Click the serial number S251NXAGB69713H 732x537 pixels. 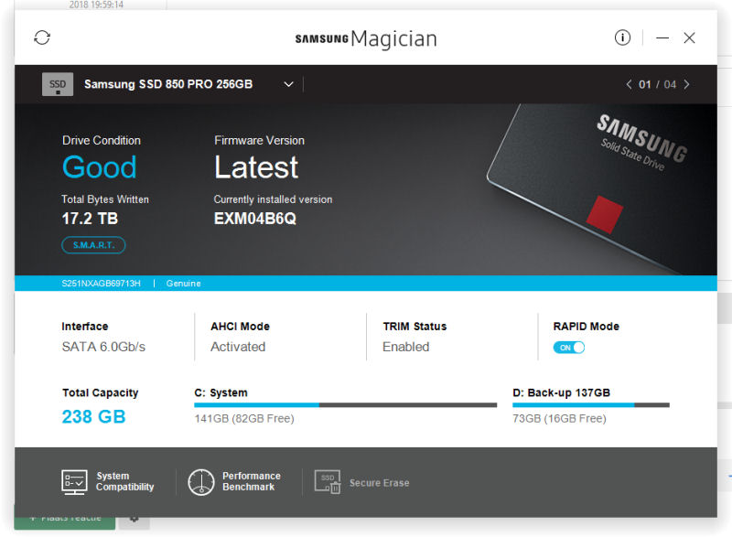click(x=101, y=284)
